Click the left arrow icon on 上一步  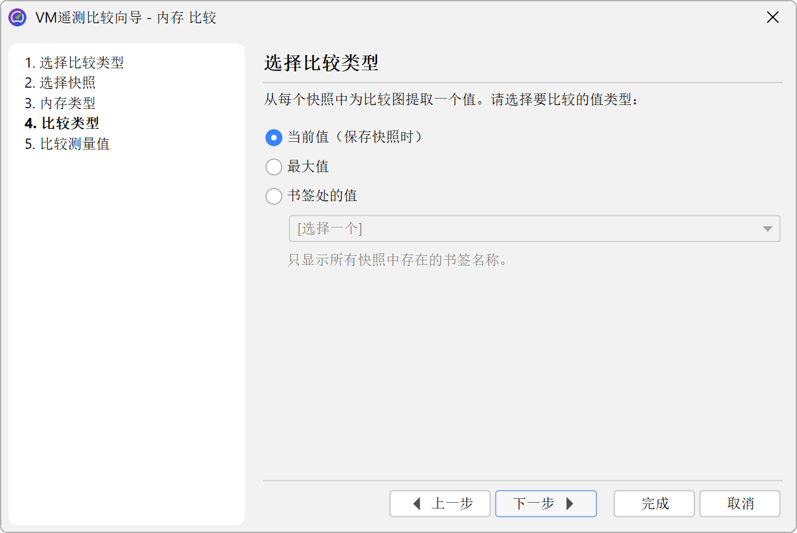pos(417,503)
